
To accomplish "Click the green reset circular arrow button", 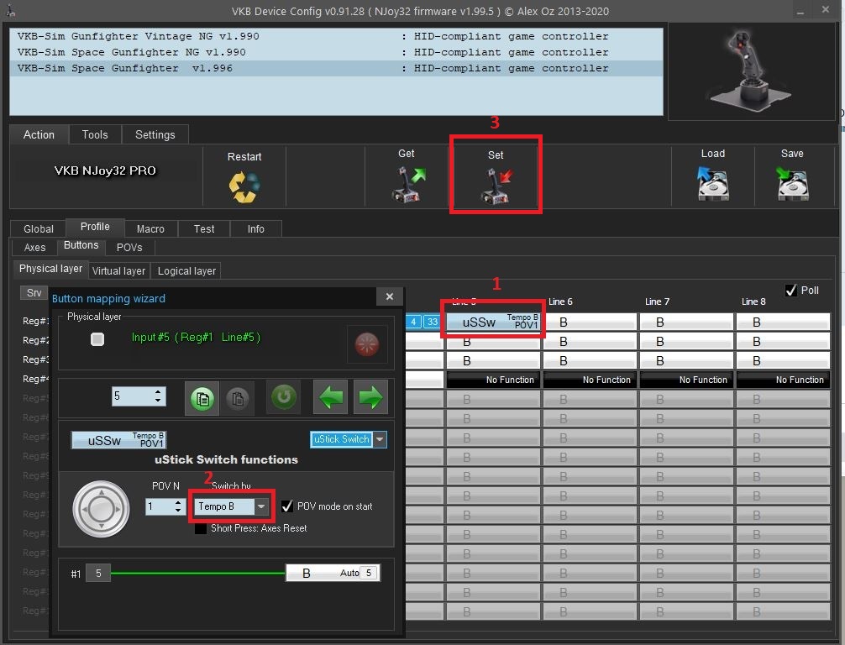I will pyautogui.click(x=284, y=397).
